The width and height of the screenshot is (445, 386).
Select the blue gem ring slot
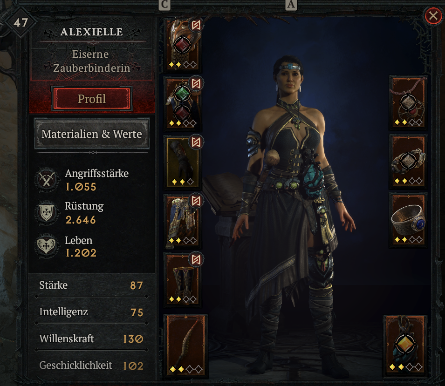click(x=408, y=220)
